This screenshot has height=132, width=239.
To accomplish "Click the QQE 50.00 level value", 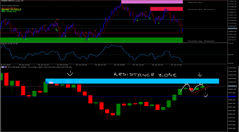I will pyautogui.click(x=231, y=55).
